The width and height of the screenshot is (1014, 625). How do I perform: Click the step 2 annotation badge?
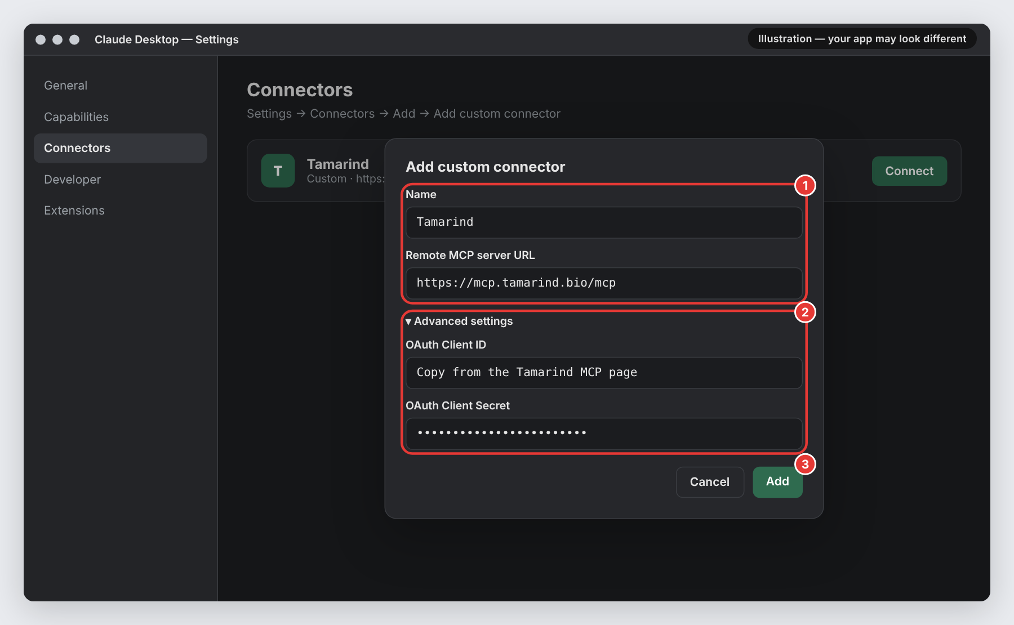pyautogui.click(x=805, y=312)
